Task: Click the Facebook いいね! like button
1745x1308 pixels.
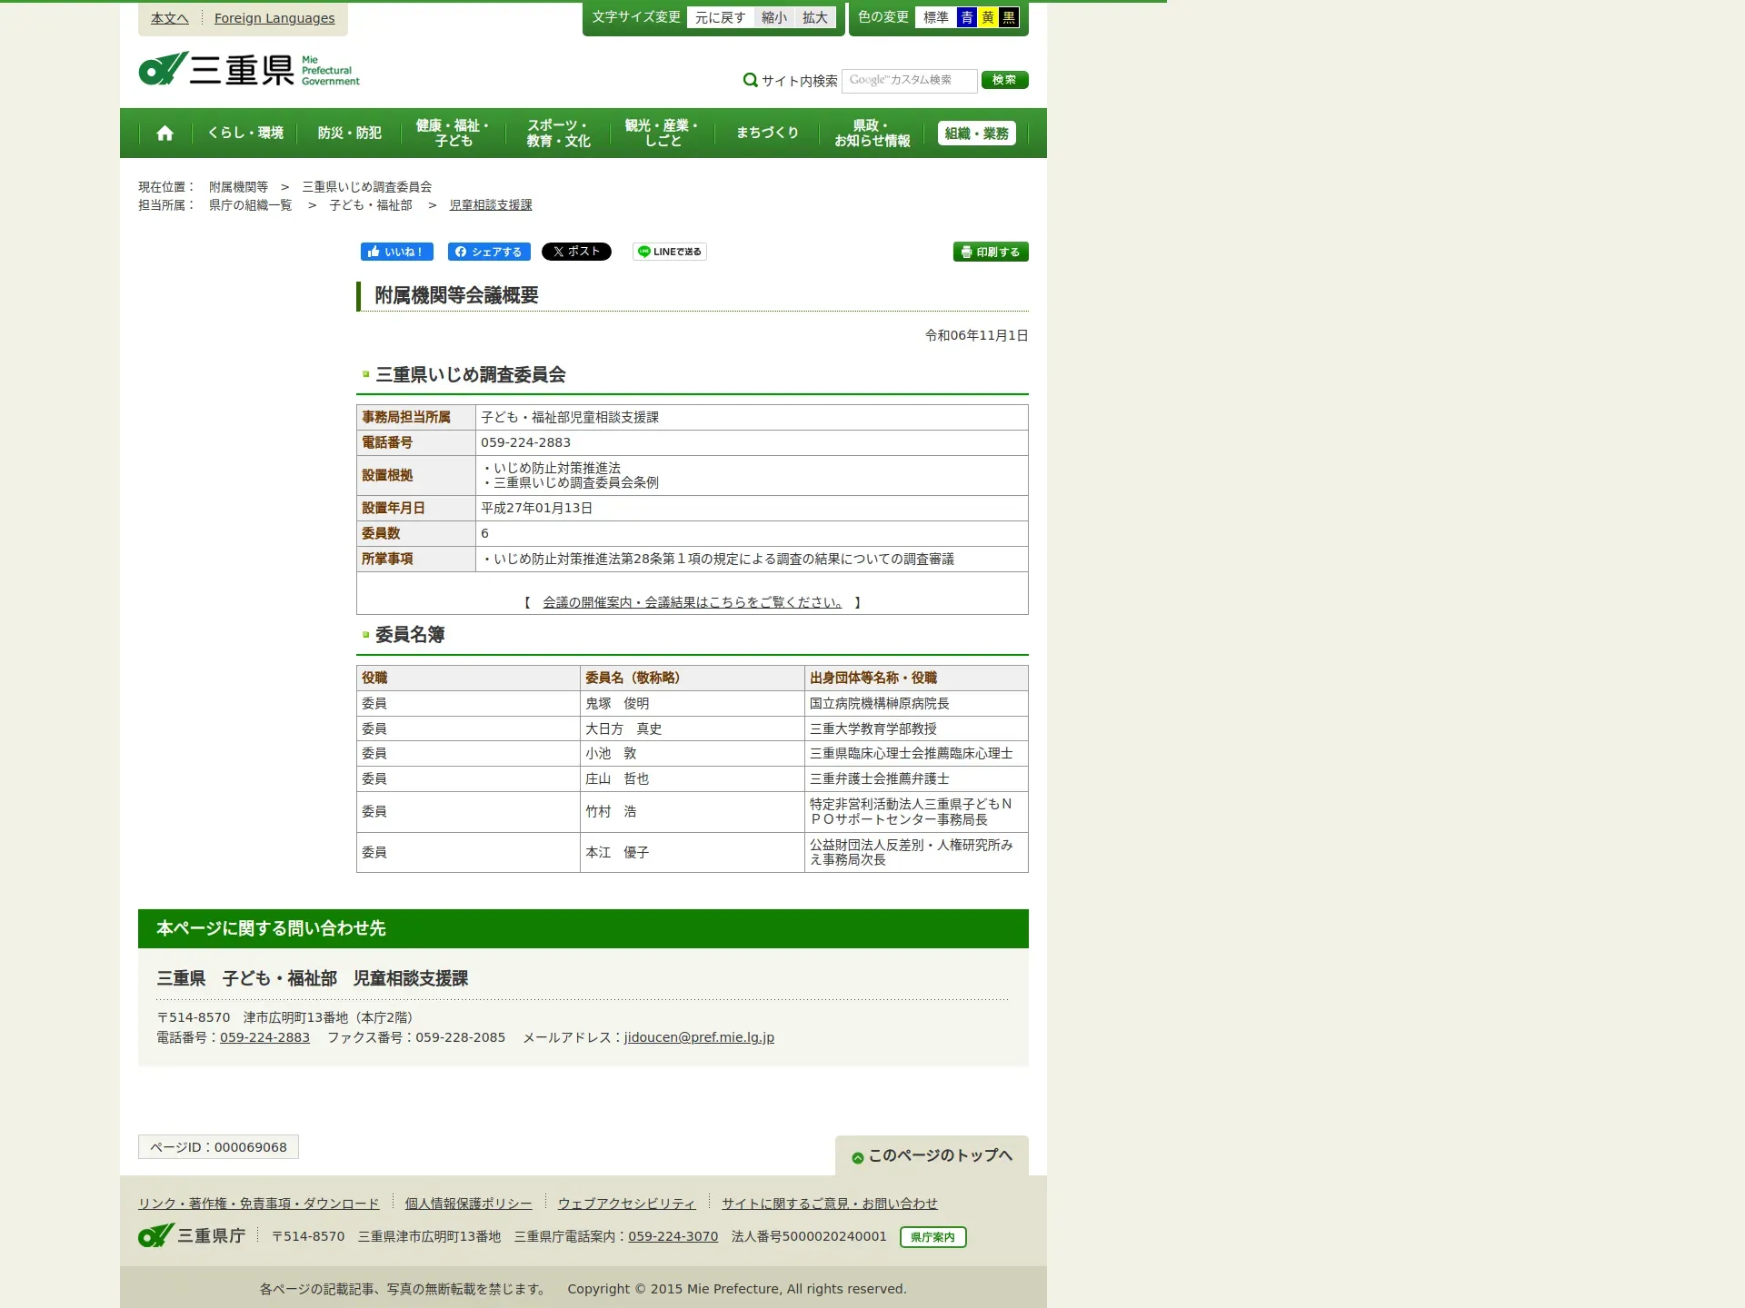Action: tap(396, 252)
